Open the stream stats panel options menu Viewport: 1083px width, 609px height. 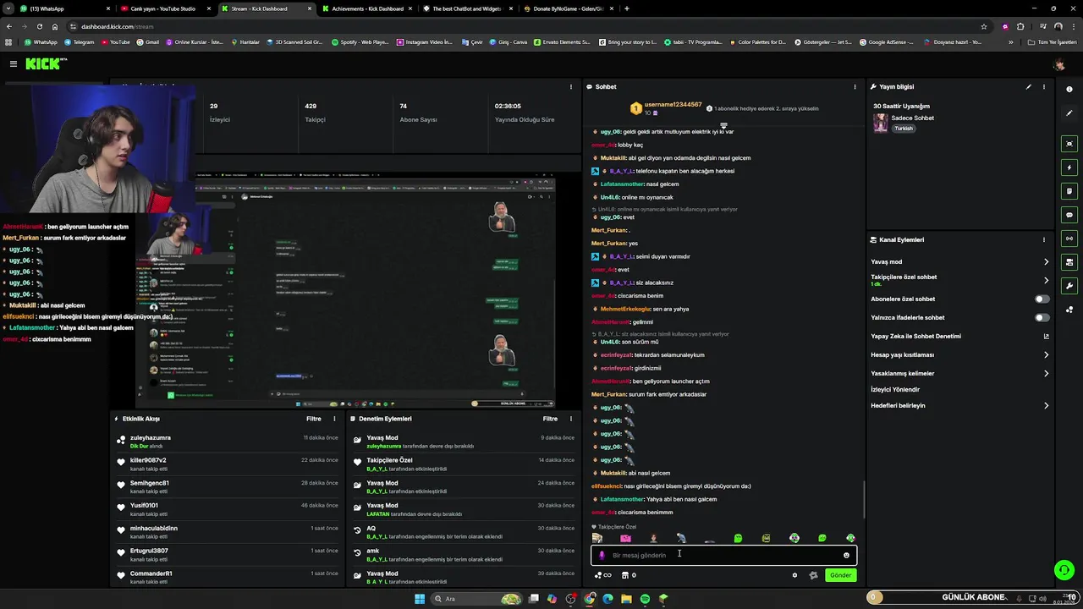coord(571,86)
